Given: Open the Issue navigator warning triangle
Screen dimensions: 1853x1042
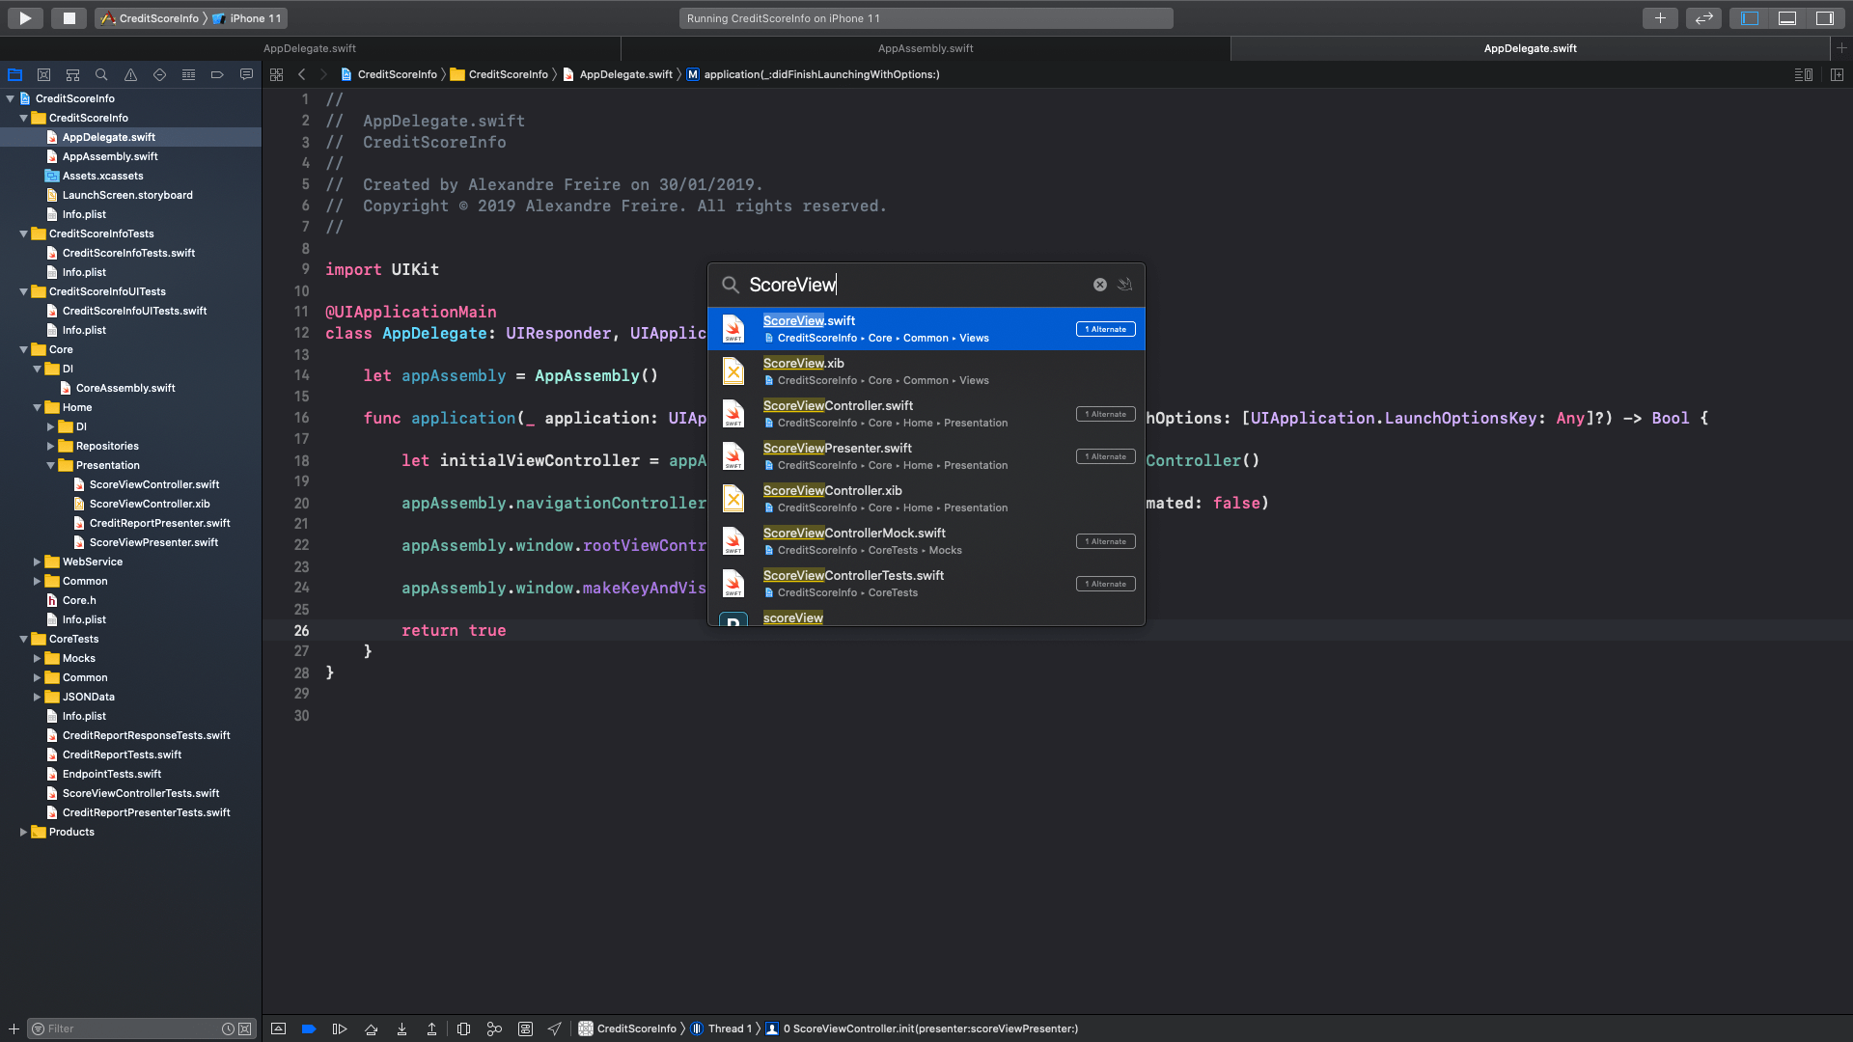Looking at the screenshot, I should click(129, 74).
